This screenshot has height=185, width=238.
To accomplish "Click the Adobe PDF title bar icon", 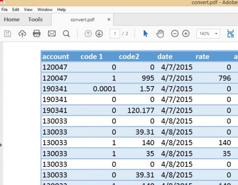I will point(3,2).
